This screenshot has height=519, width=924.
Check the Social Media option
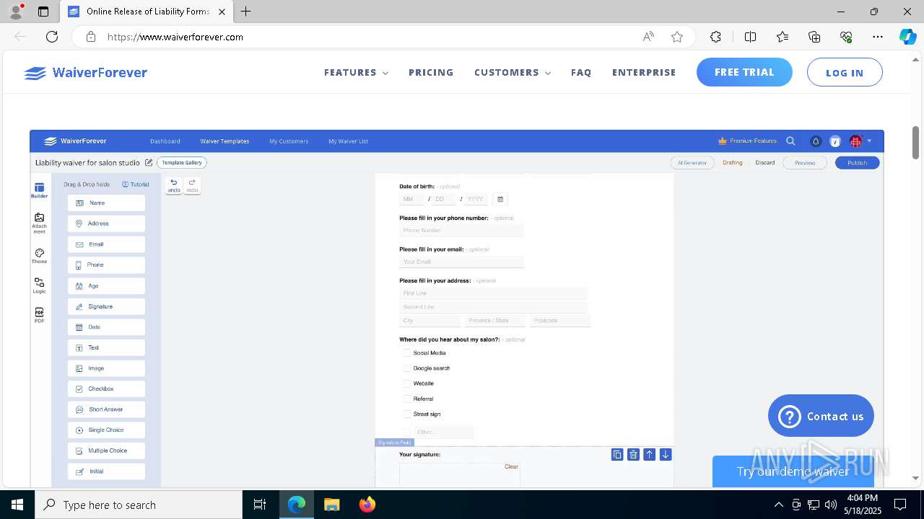[407, 353]
